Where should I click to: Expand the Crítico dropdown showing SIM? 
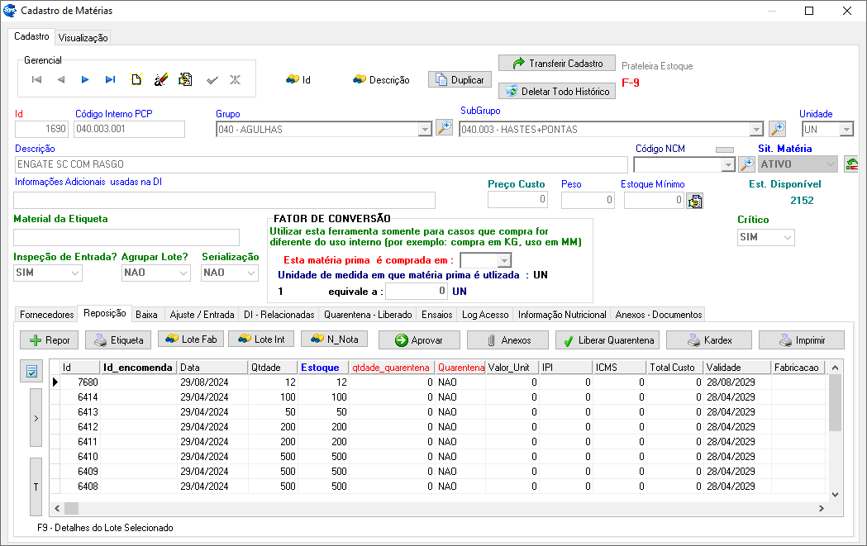pyautogui.click(x=787, y=238)
